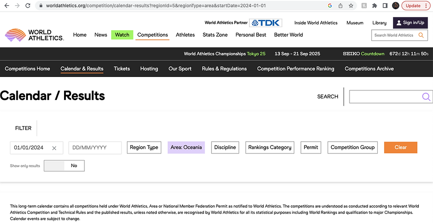Click the share page icon
The image size is (433, 223).
pyautogui.click(x=341, y=6)
